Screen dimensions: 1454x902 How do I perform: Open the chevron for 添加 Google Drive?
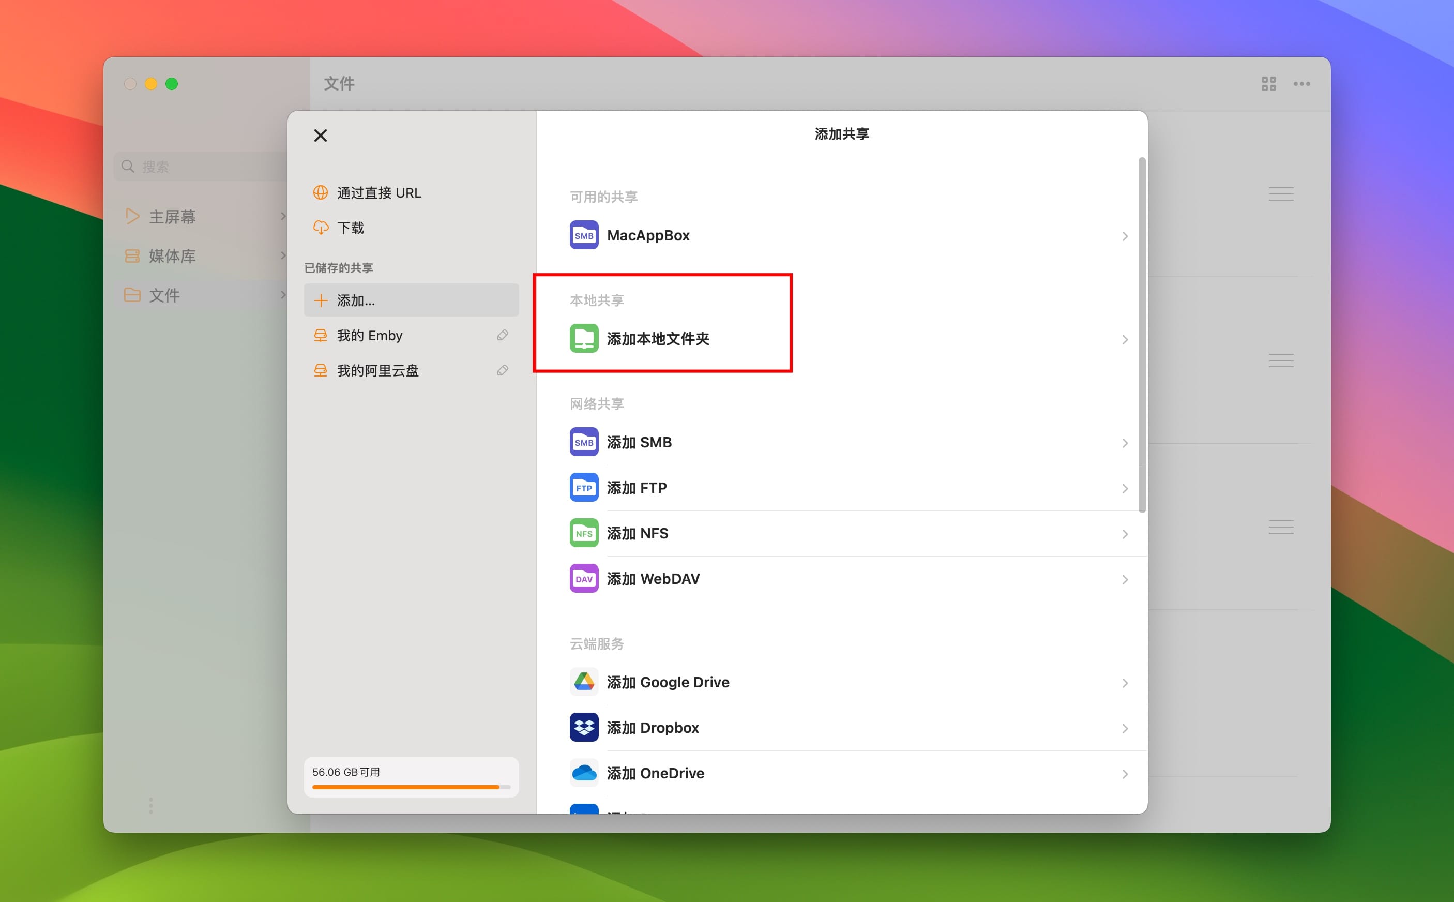coord(1125,683)
